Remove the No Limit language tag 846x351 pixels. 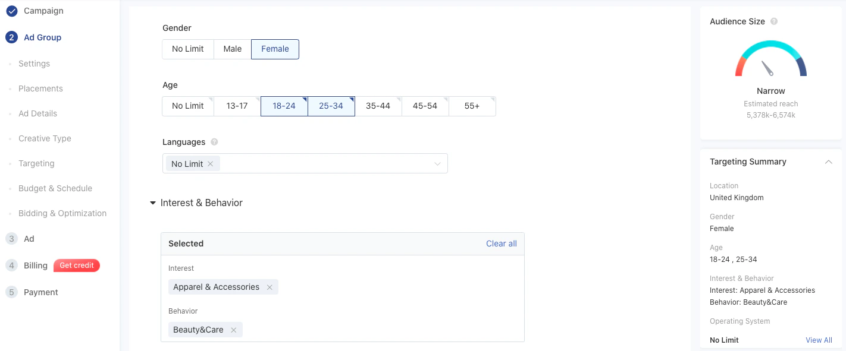(x=210, y=164)
